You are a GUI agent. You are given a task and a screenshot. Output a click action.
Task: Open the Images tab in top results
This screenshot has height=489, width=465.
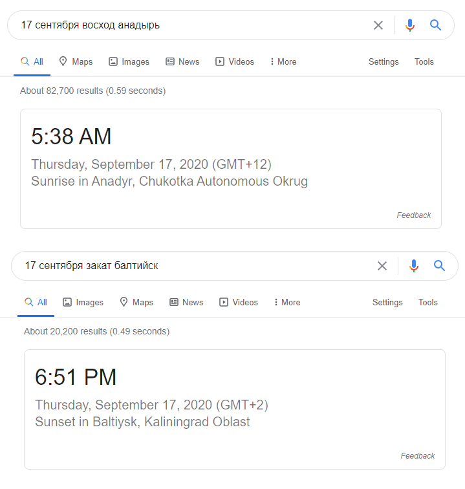129,62
